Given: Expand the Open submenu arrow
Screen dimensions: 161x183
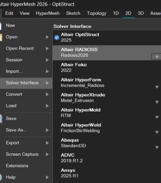Looking at the screenshot, I should pyautogui.click(x=47, y=37).
